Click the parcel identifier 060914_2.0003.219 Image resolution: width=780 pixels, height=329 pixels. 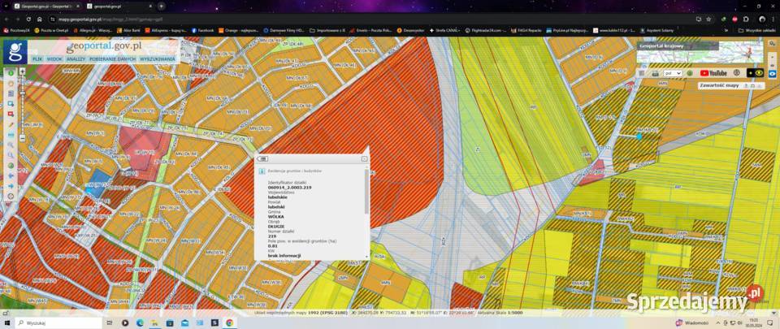click(x=289, y=188)
